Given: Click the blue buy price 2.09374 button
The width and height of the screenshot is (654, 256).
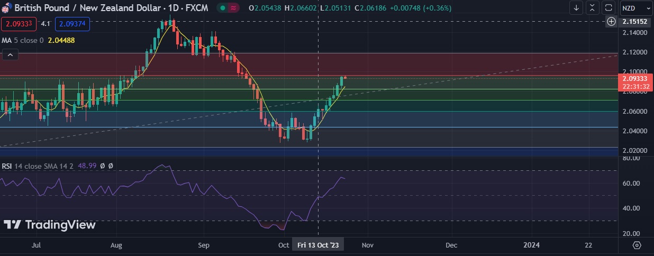Looking at the screenshot, I should tap(72, 23).
